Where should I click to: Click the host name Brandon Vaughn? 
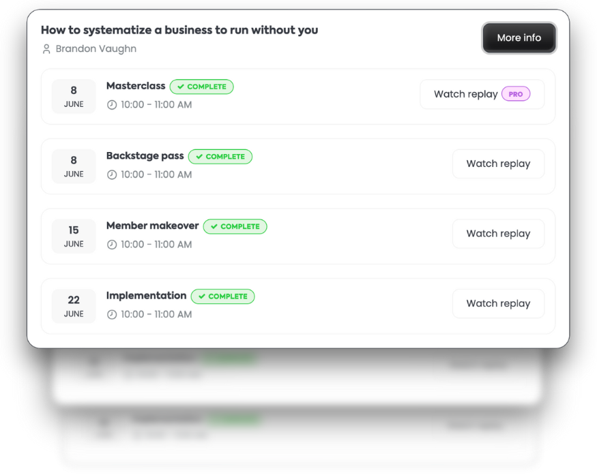[96, 49]
